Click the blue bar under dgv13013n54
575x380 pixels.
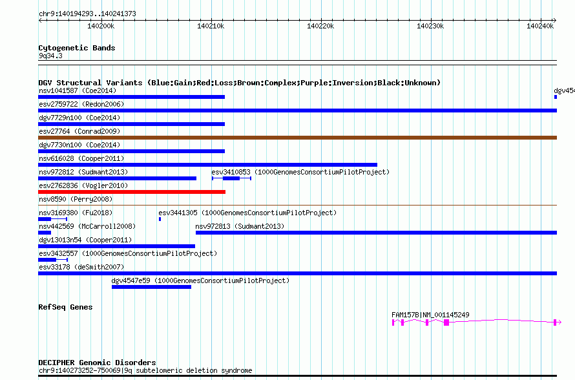(116, 246)
